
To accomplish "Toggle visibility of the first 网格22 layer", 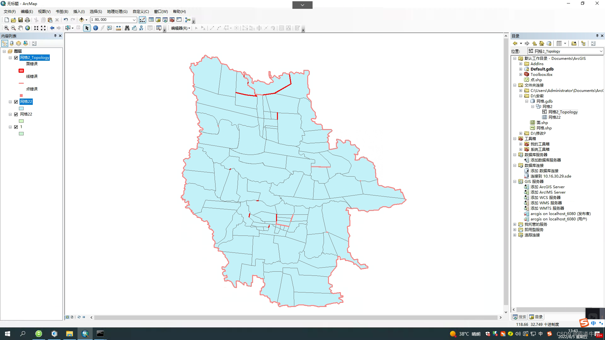I will 16,102.
